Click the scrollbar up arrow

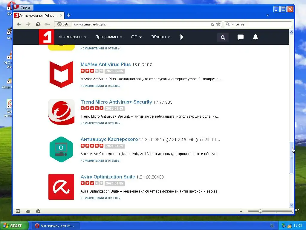291,32
